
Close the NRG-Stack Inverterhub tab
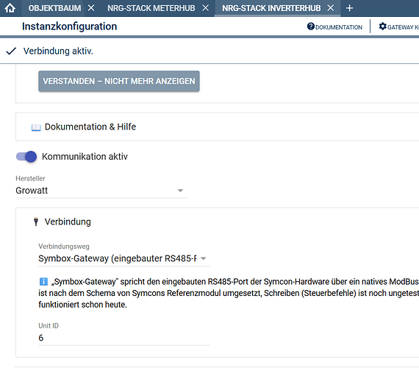click(331, 8)
